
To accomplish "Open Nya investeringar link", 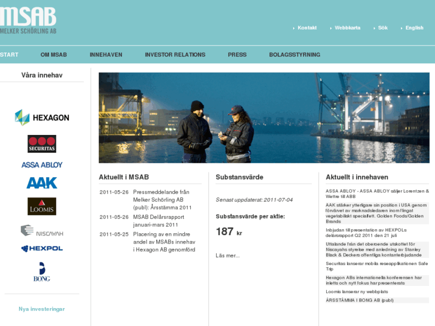I will pos(42,309).
